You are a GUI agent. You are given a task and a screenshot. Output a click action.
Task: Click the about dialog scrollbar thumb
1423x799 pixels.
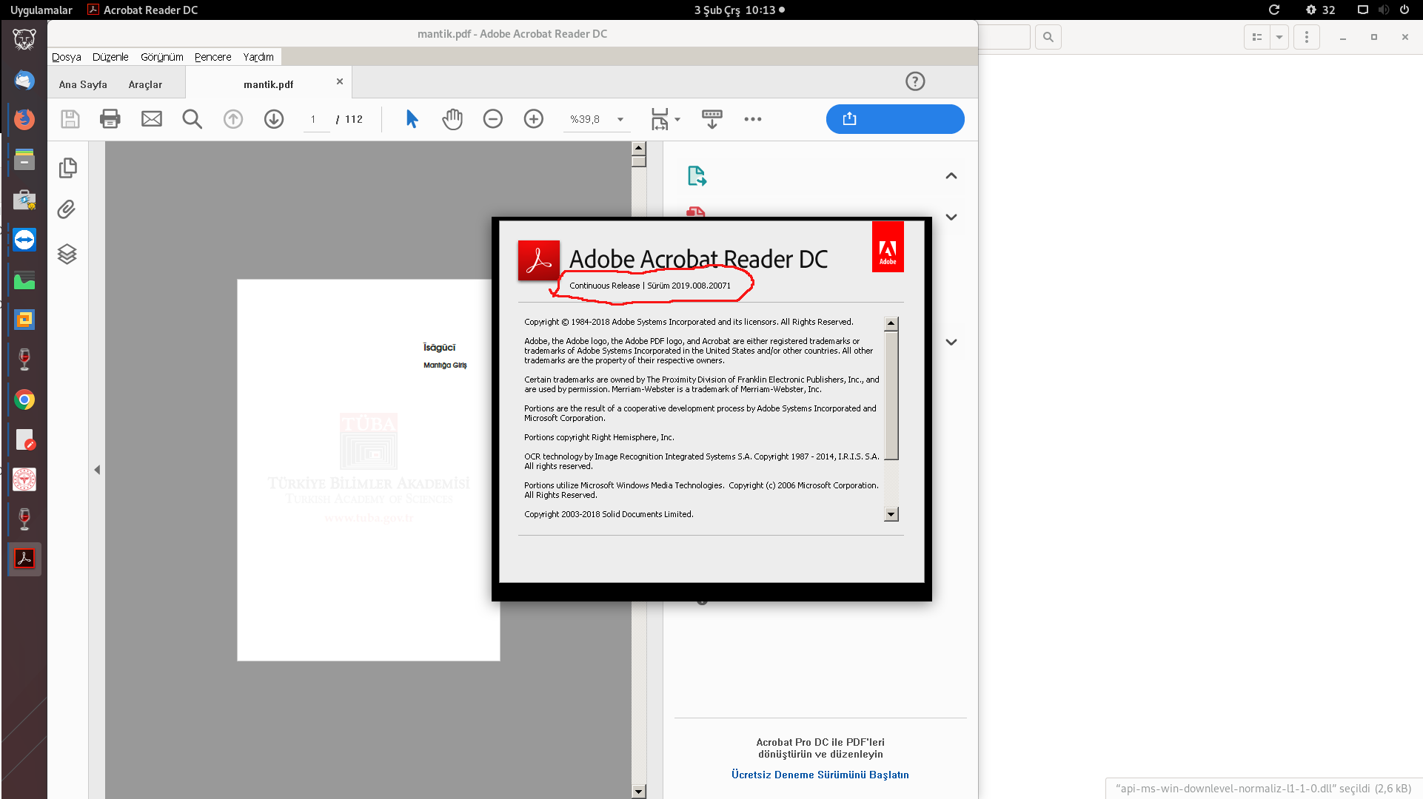click(891, 396)
